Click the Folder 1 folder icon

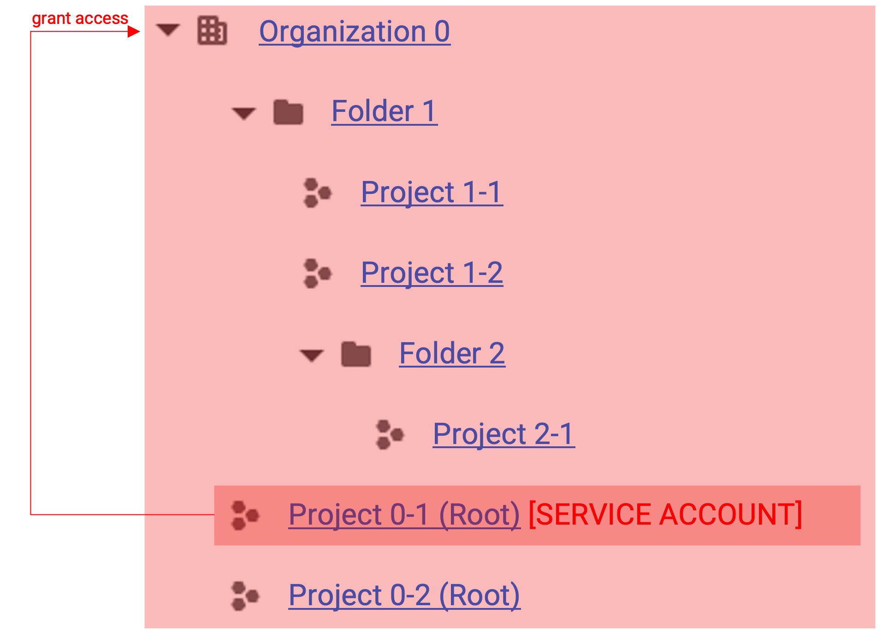coord(288,112)
